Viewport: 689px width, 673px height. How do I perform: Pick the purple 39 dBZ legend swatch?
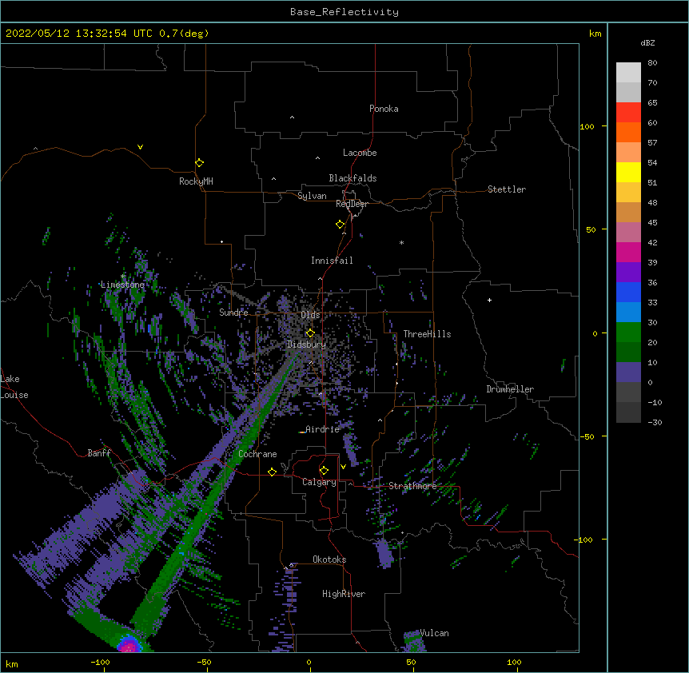point(628,272)
